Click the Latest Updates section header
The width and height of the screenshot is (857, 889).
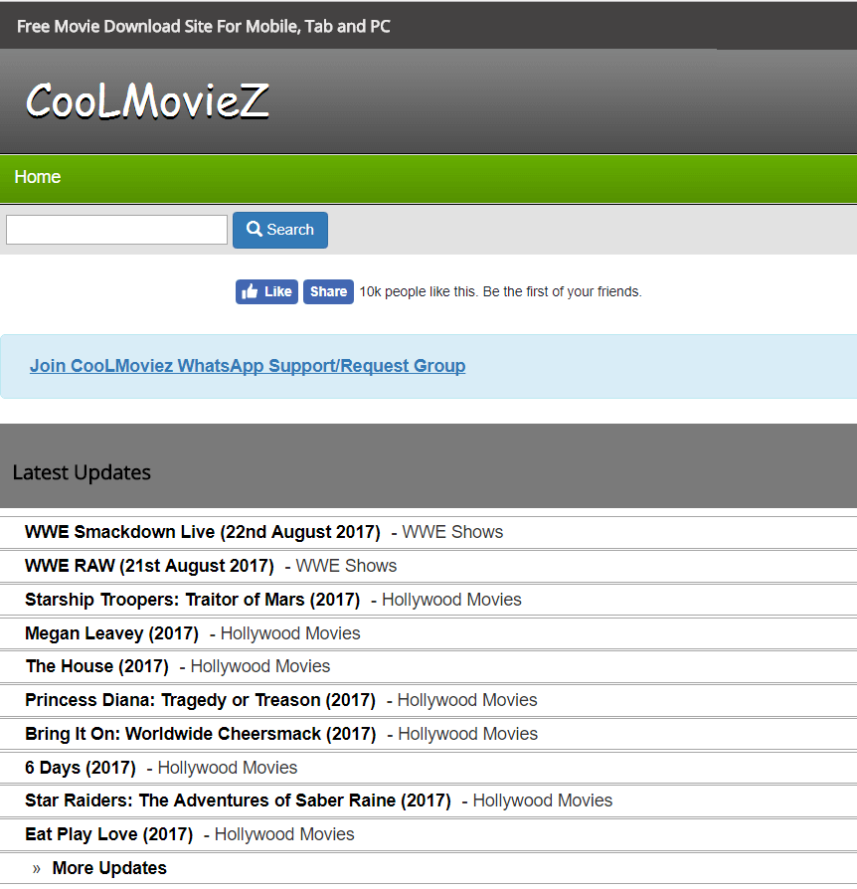pos(82,472)
